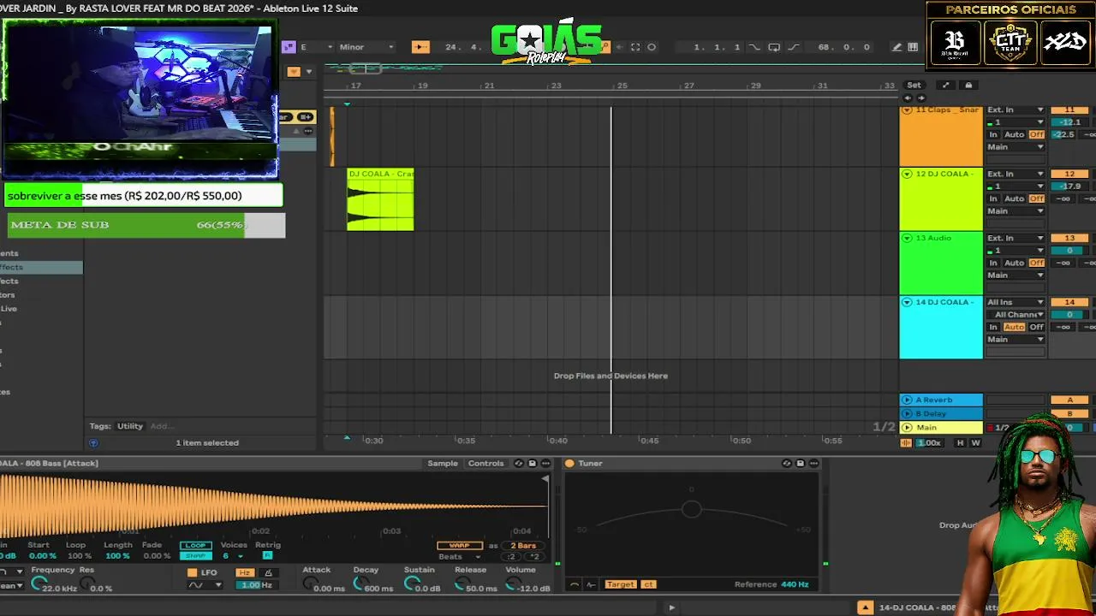1096x616 pixels.
Task: Set track 12 monitor to Off
Action: click(x=1037, y=198)
